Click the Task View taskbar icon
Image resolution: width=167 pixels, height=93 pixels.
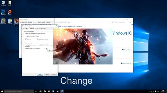[x=36, y=91]
